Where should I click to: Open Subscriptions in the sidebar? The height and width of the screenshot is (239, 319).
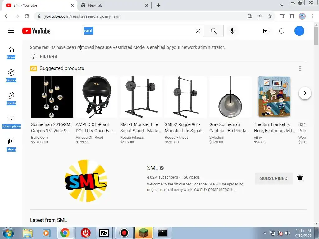point(11,122)
